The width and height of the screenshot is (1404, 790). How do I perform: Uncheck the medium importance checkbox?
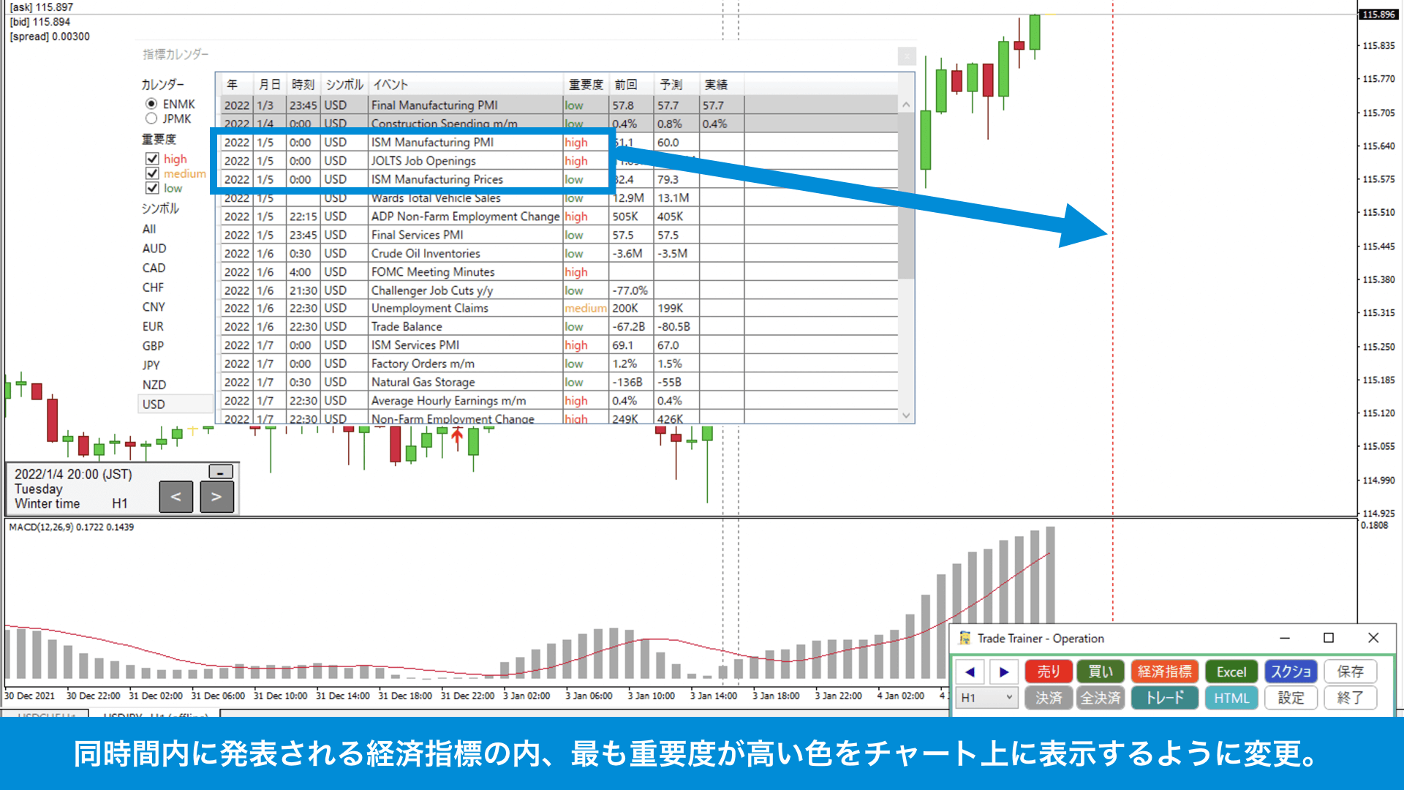click(x=152, y=173)
